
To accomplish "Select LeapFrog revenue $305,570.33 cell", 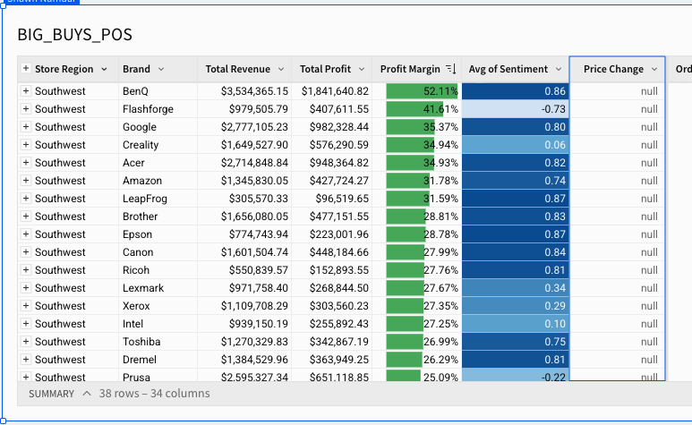I will coord(244,199).
